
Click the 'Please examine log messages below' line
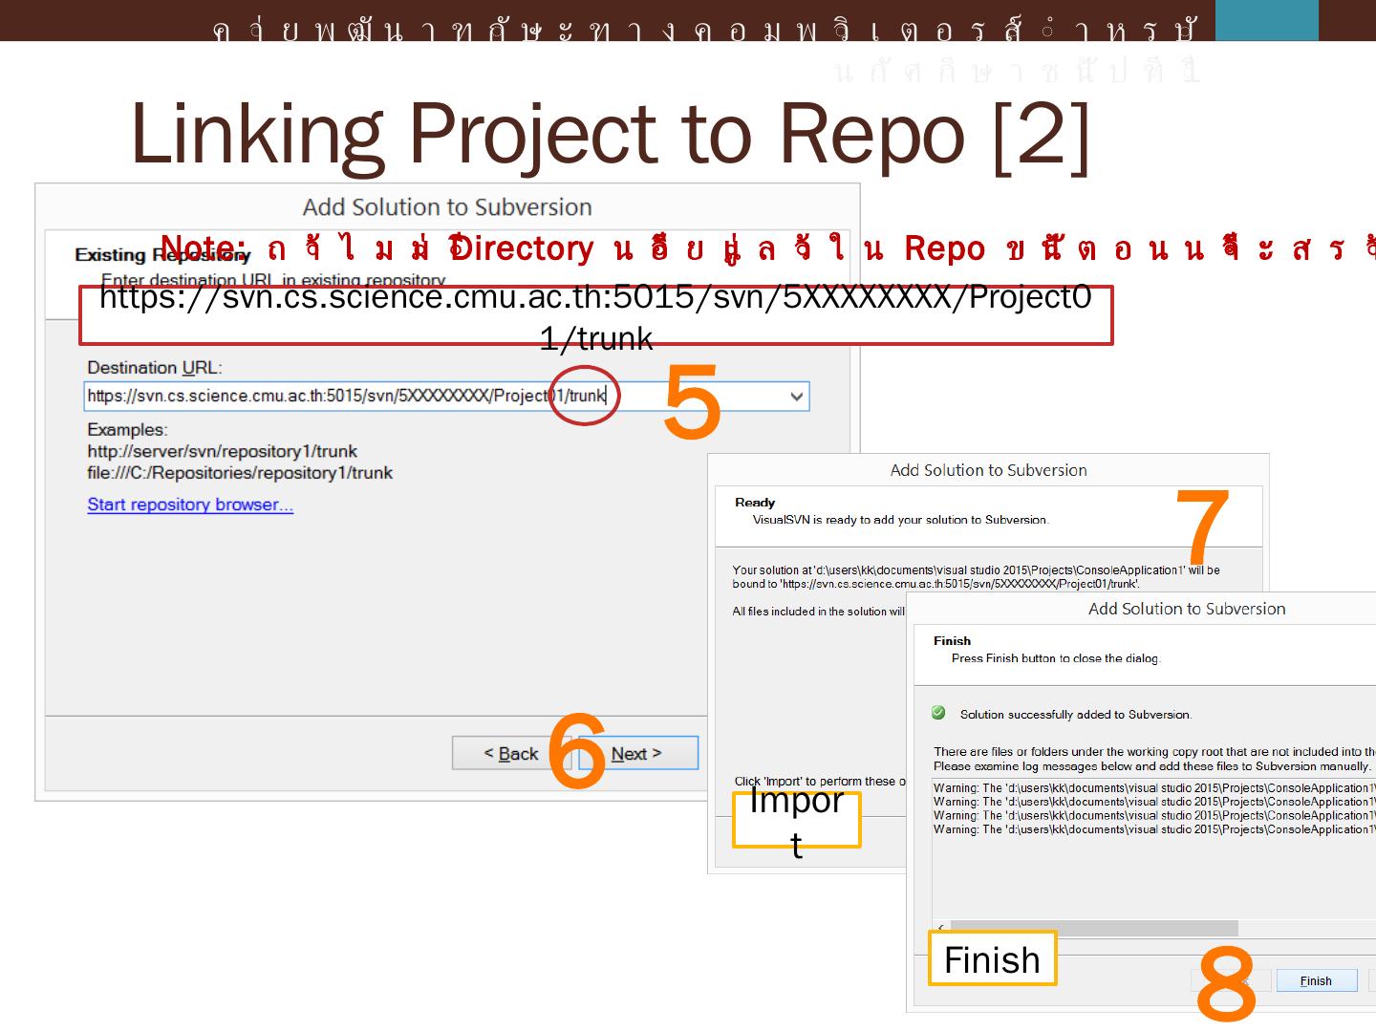pos(1152,766)
